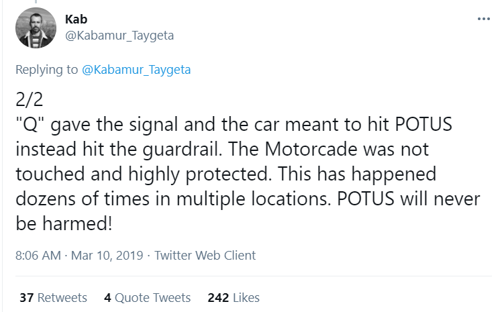Image resolution: width=500 pixels, height=312 pixels.
Task: Open the tweet's more options menu
Action: point(483,19)
